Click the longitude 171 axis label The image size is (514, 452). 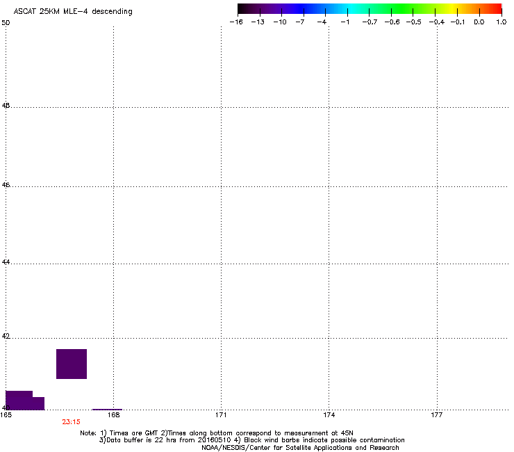tap(221, 415)
